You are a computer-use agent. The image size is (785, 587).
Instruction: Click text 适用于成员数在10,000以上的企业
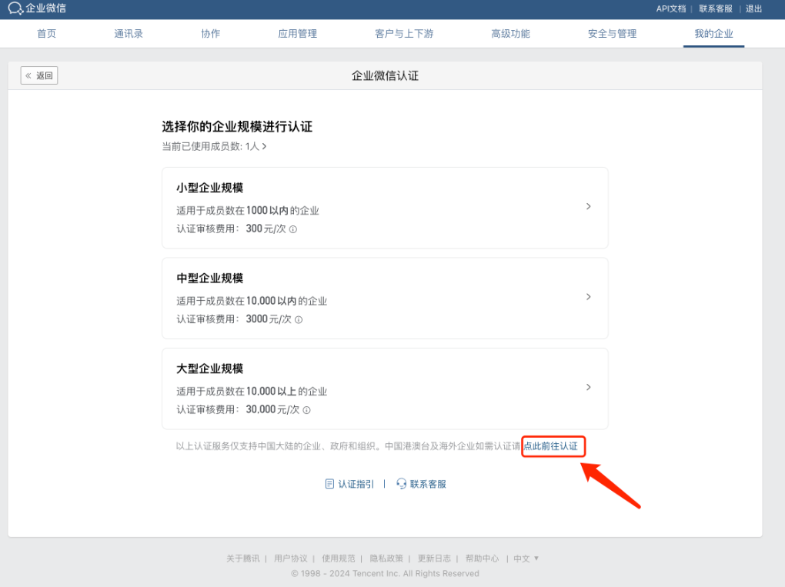(252, 392)
